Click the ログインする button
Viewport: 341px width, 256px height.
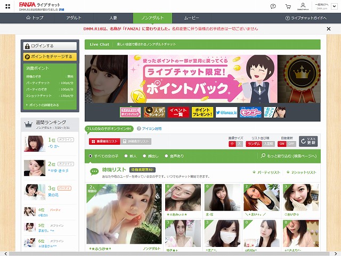[50, 46]
